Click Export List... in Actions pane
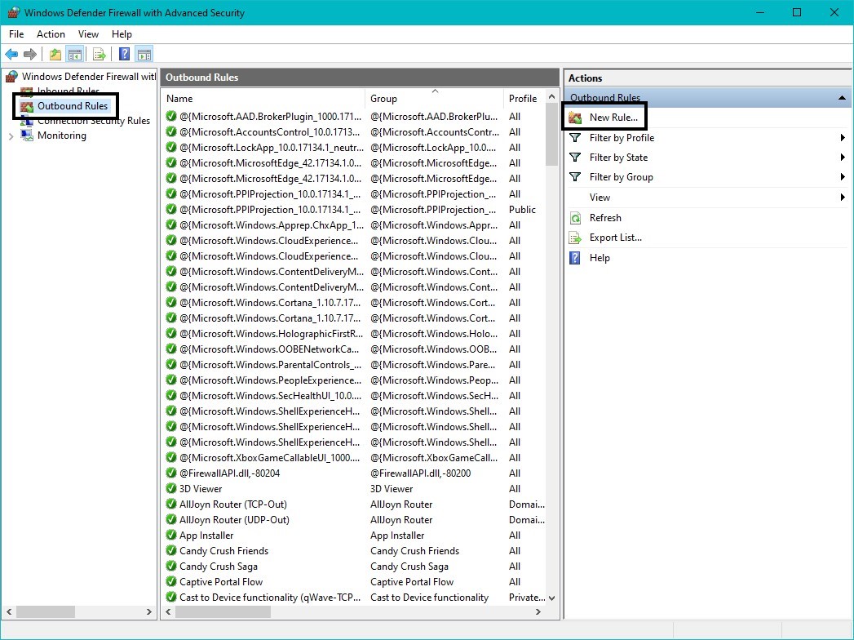Viewport: 854px width, 640px height. pos(616,238)
